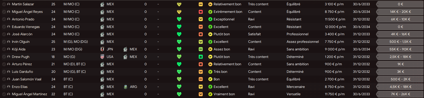Tick the selection circle beside Martin Salazar
The width and height of the screenshot is (424, 98).
pyautogui.click(x=4, y=4)
